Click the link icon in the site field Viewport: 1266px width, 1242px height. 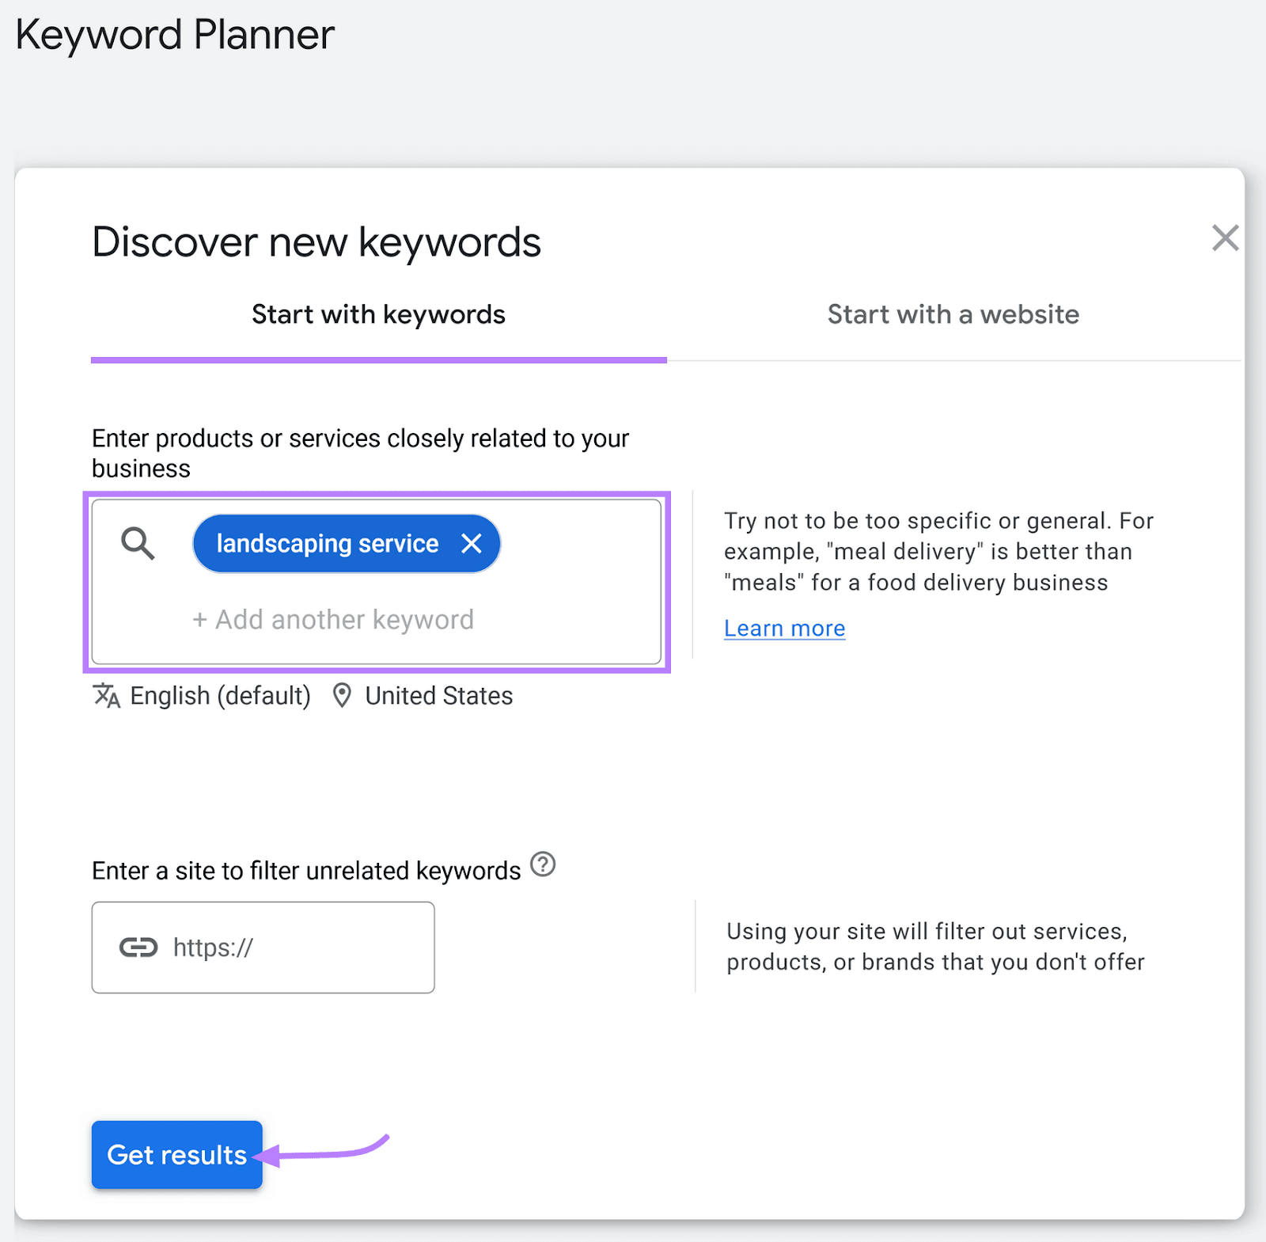pyautogui.click(x=139, y=947)
